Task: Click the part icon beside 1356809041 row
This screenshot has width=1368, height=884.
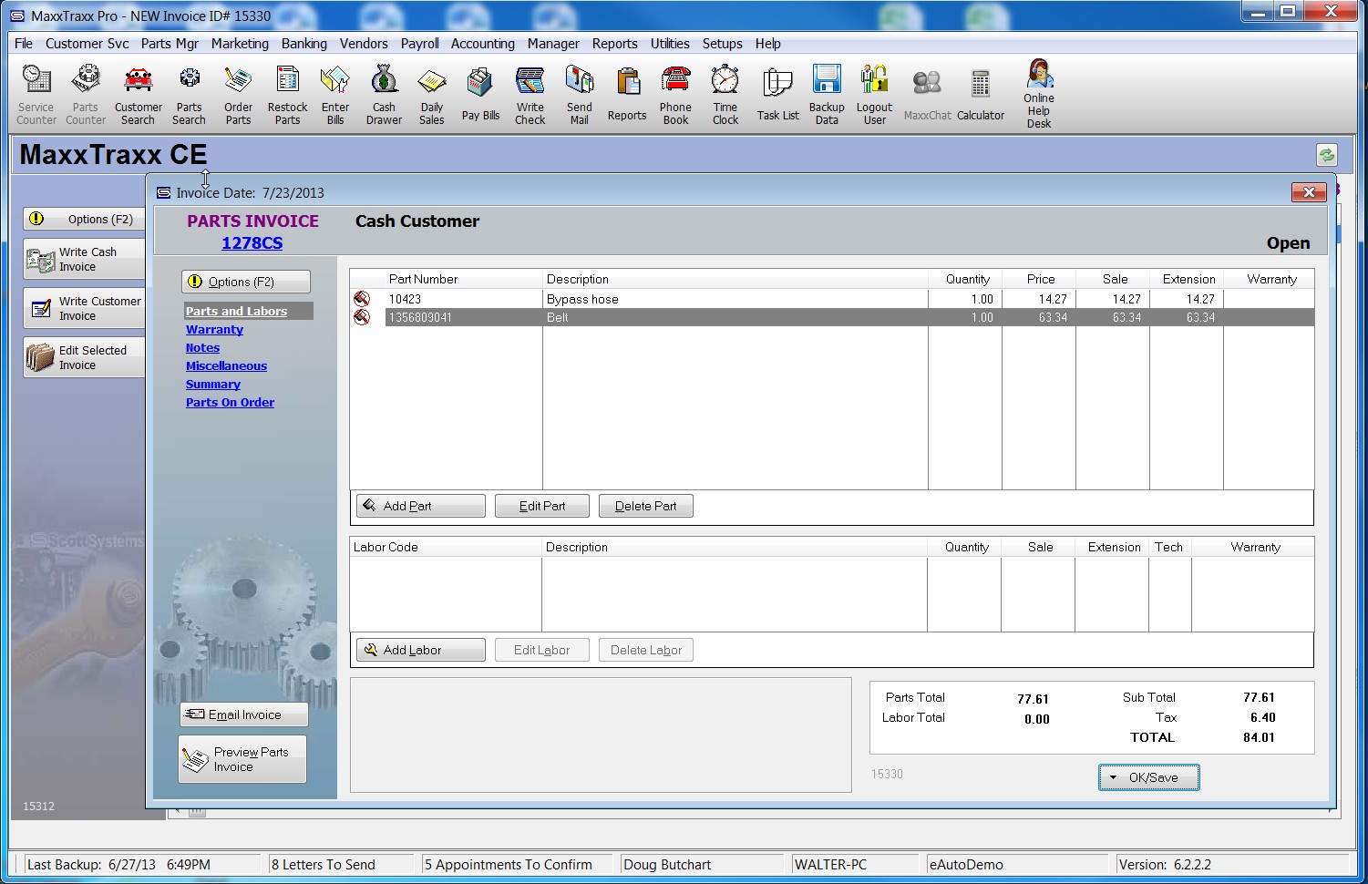Action: point(362,317)
